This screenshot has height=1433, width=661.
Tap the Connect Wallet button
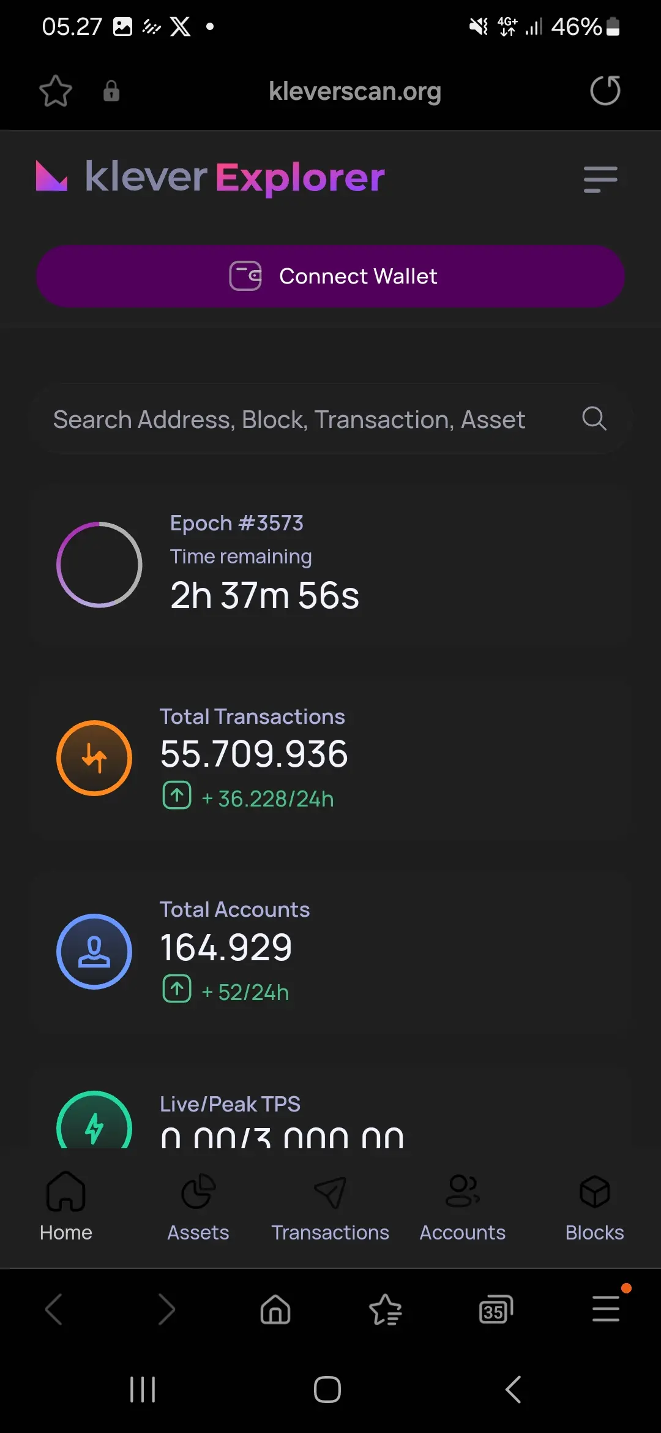[x=330, y=276]
